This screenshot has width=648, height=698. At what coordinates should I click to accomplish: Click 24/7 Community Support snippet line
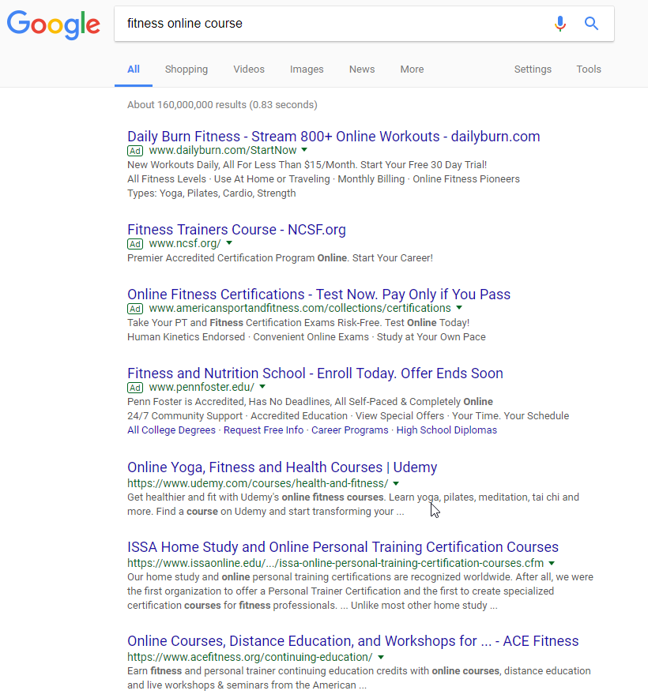click(x=348, y=416)
